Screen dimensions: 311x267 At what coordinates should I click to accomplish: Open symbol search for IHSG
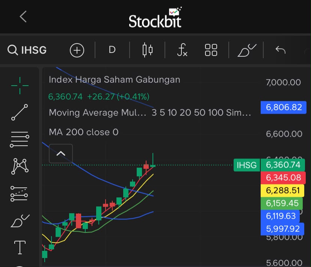click(x=27, y=50)
